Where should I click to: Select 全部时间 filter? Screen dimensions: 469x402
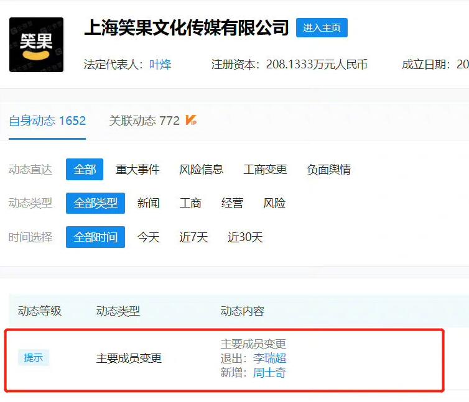[95, 237]
